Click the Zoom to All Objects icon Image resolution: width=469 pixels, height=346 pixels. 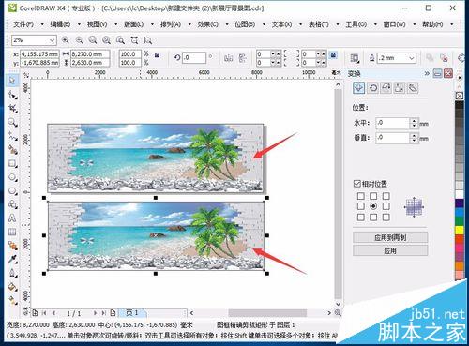click(107, 40)
